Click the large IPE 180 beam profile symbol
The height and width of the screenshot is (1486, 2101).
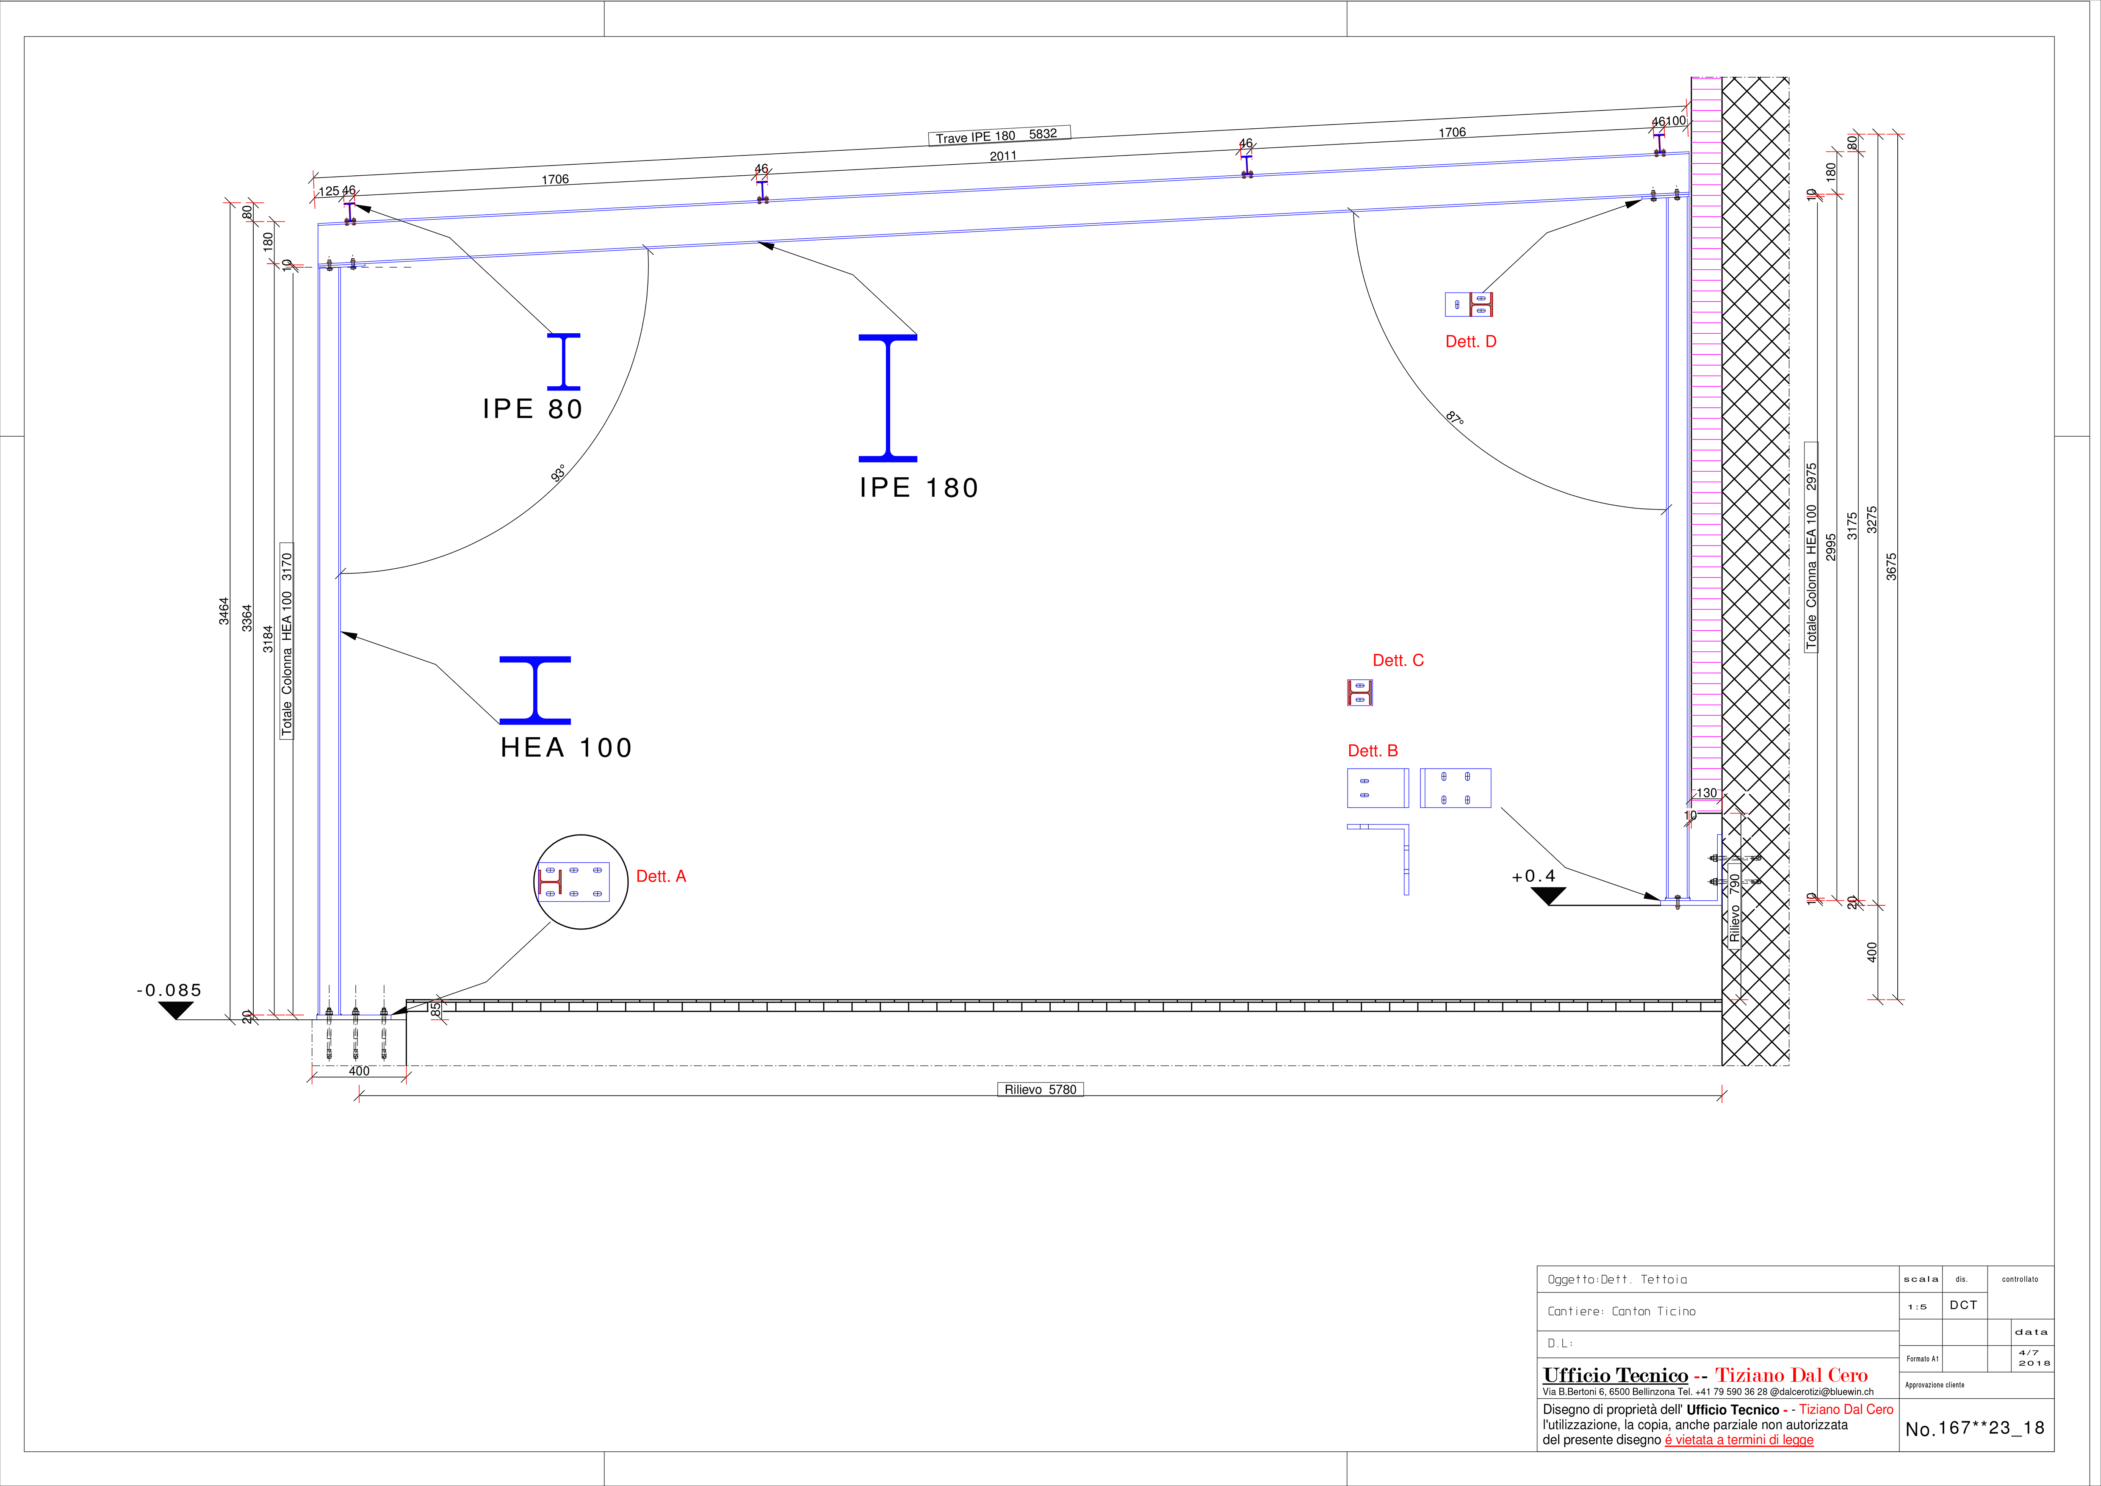(x=888, y=398)
